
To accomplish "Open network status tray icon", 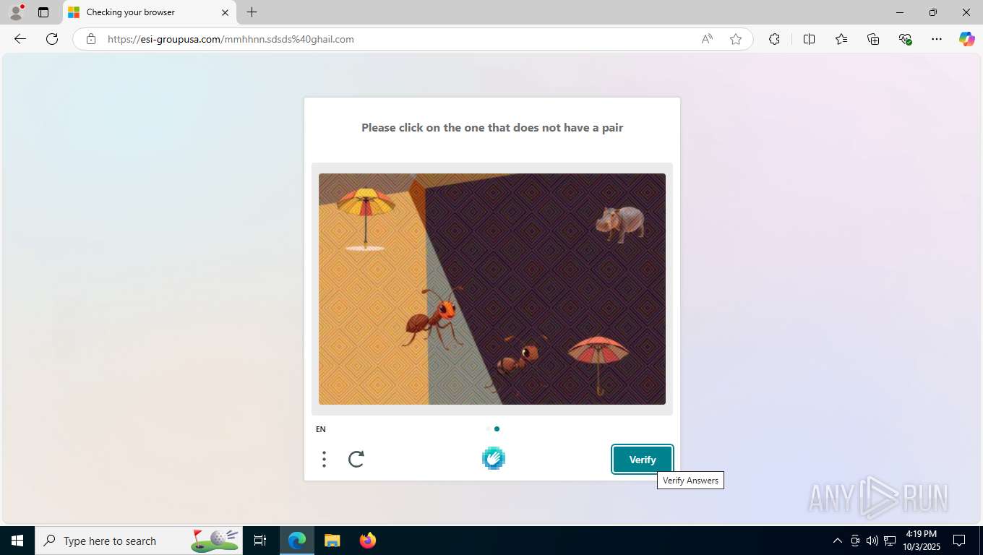I will pos(890,541).
